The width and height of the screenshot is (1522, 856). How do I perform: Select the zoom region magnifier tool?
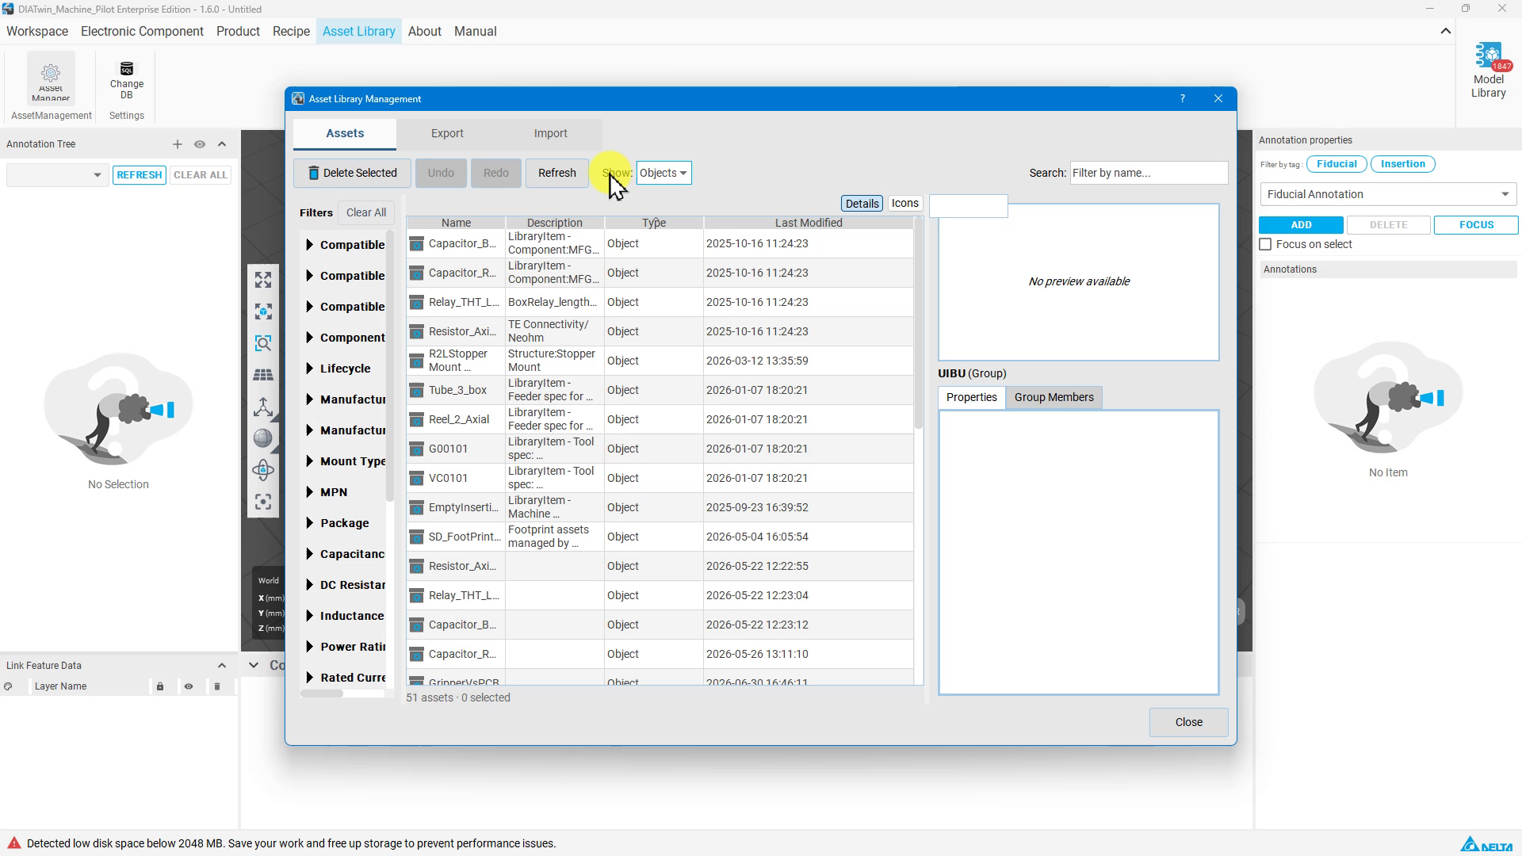pyautogui.click(x=263, y=343)
